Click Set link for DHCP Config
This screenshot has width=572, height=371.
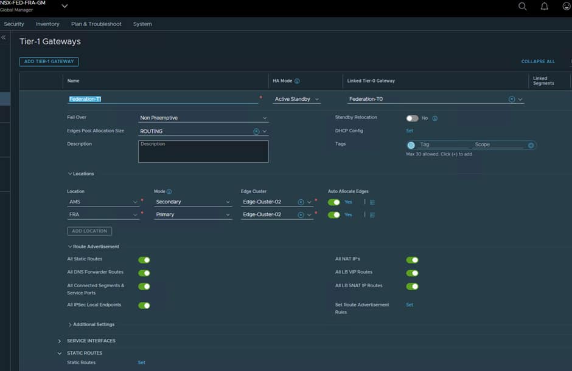(410, 131)
